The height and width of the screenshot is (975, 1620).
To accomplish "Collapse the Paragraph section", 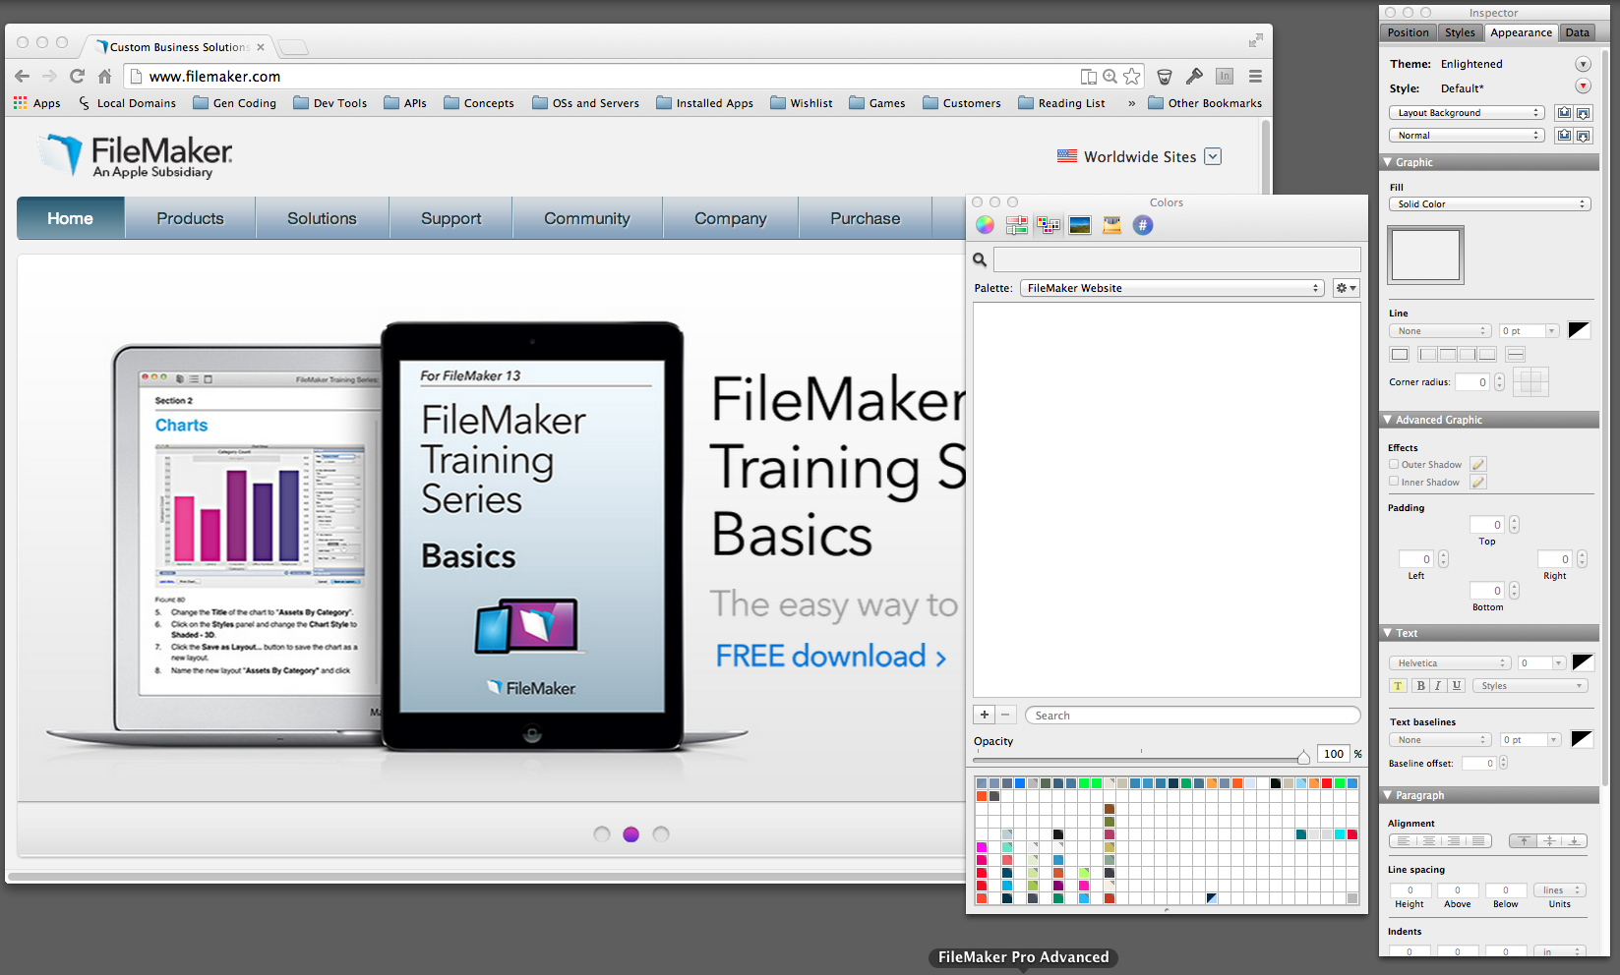I will [x=1388, y=795].
